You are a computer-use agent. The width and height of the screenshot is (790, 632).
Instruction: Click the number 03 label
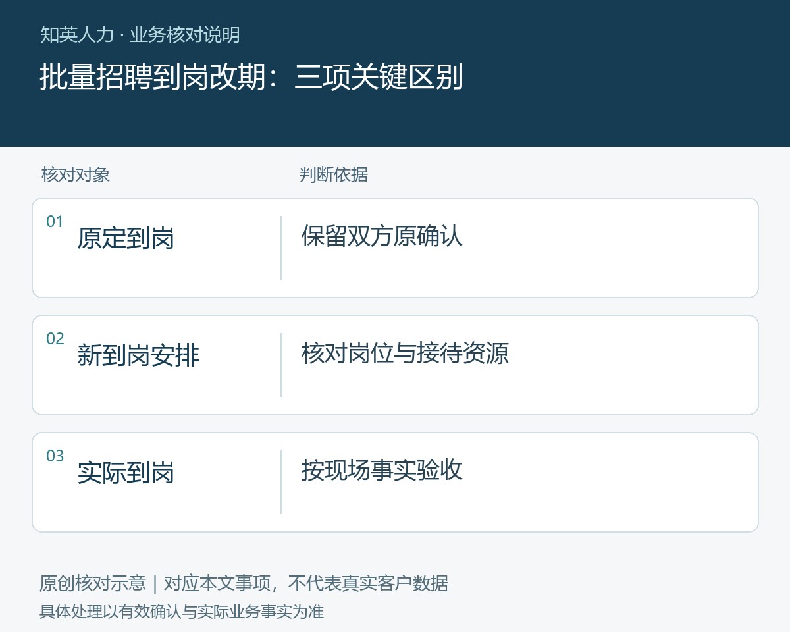coord(55,456)
